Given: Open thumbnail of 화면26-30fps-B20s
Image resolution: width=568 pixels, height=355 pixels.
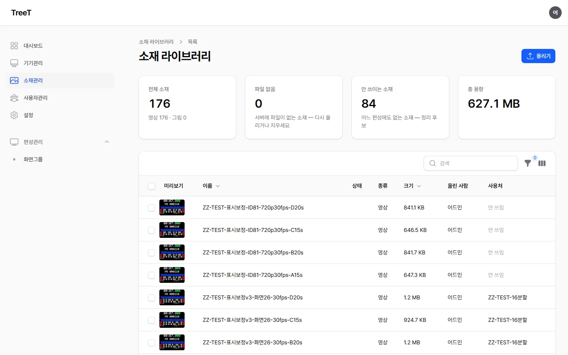Looking at the screenshot, I should [172, 342].
